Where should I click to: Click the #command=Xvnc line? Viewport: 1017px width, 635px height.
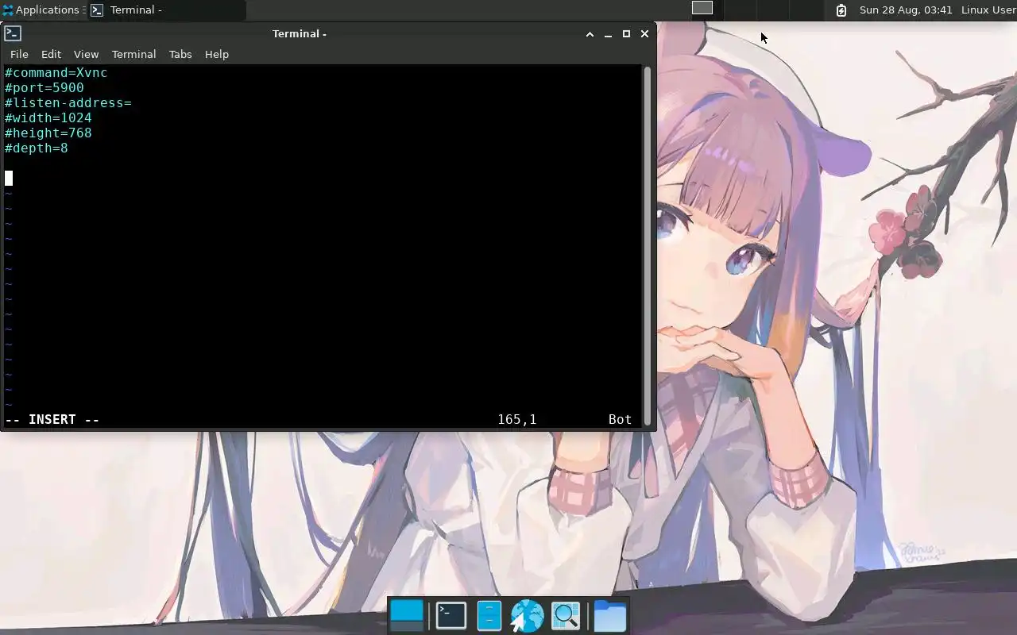coord(56,73)
